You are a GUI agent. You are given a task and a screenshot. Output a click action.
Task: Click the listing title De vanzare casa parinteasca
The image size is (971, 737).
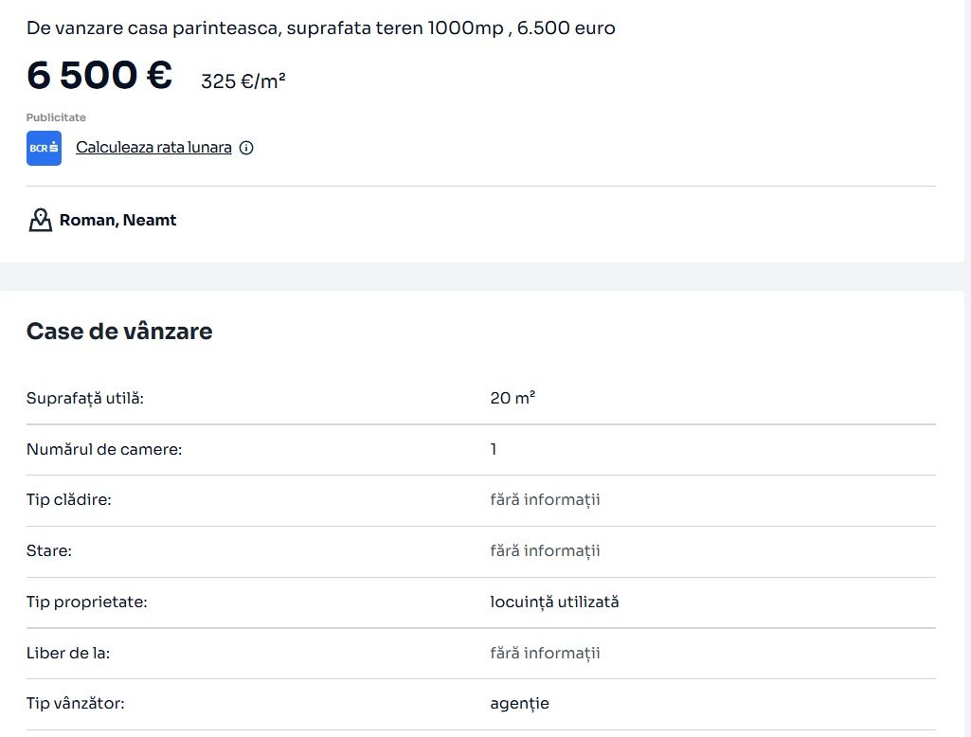(x=320, y=28)
